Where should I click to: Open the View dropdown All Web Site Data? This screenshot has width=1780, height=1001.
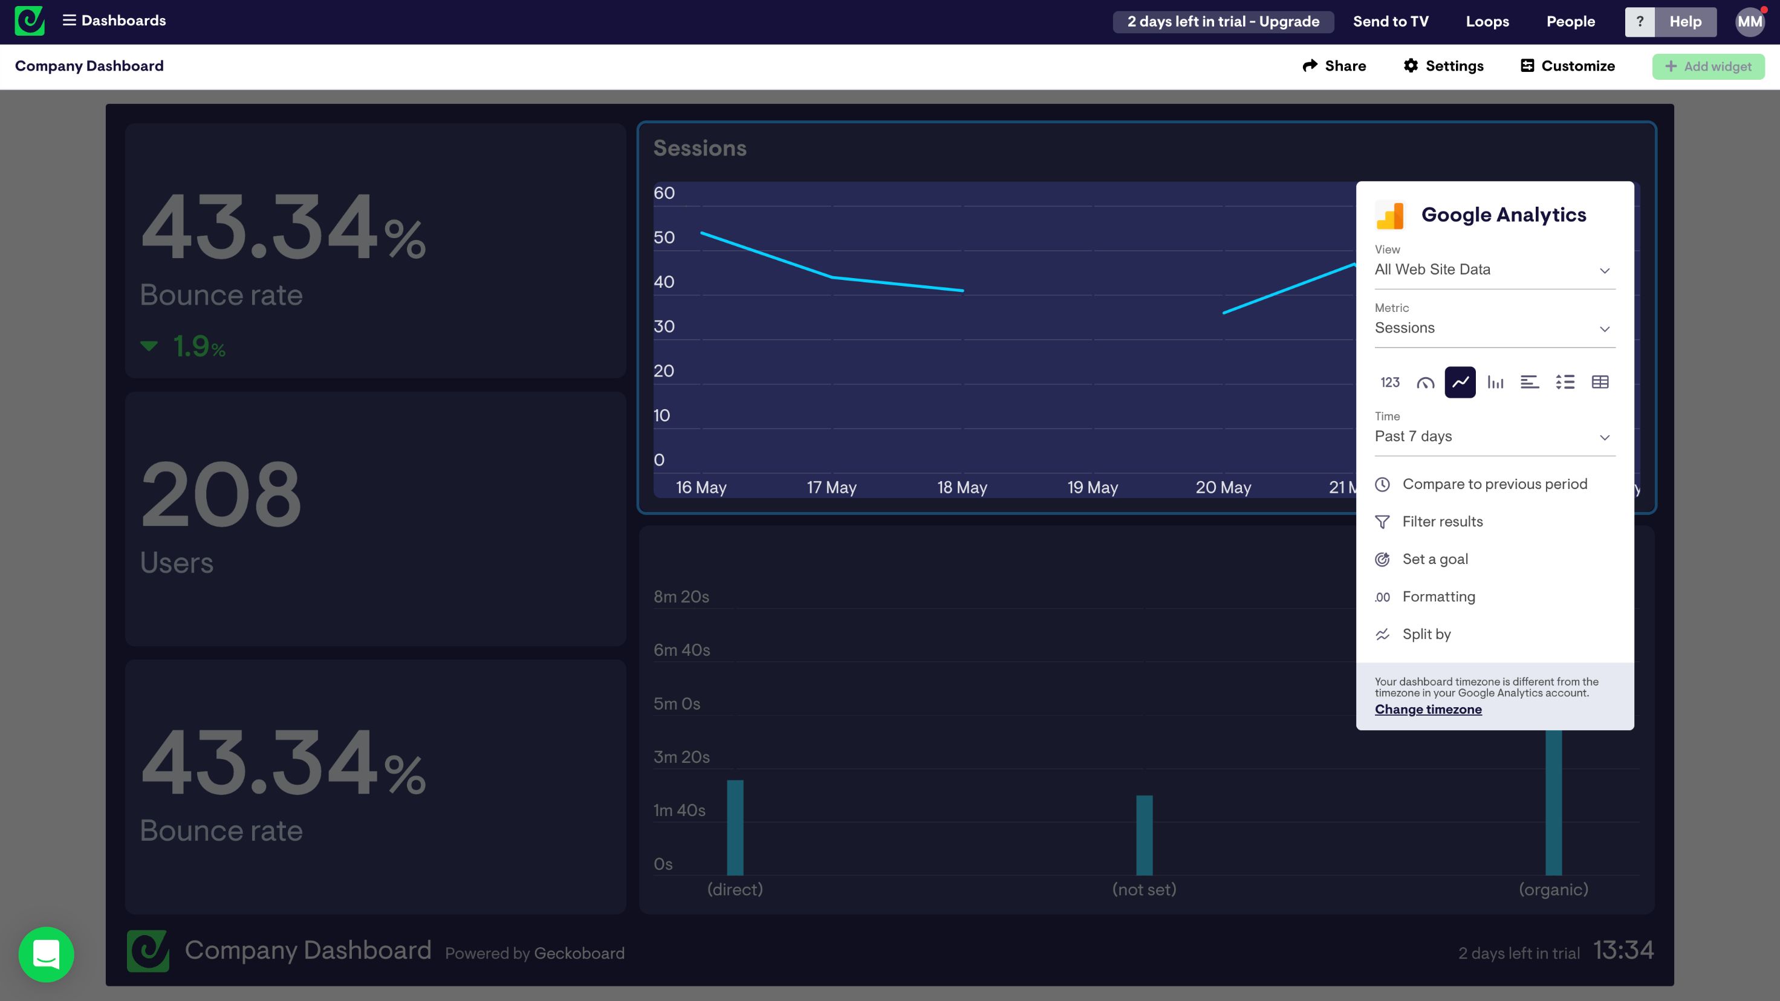[x=1495, y=270]
